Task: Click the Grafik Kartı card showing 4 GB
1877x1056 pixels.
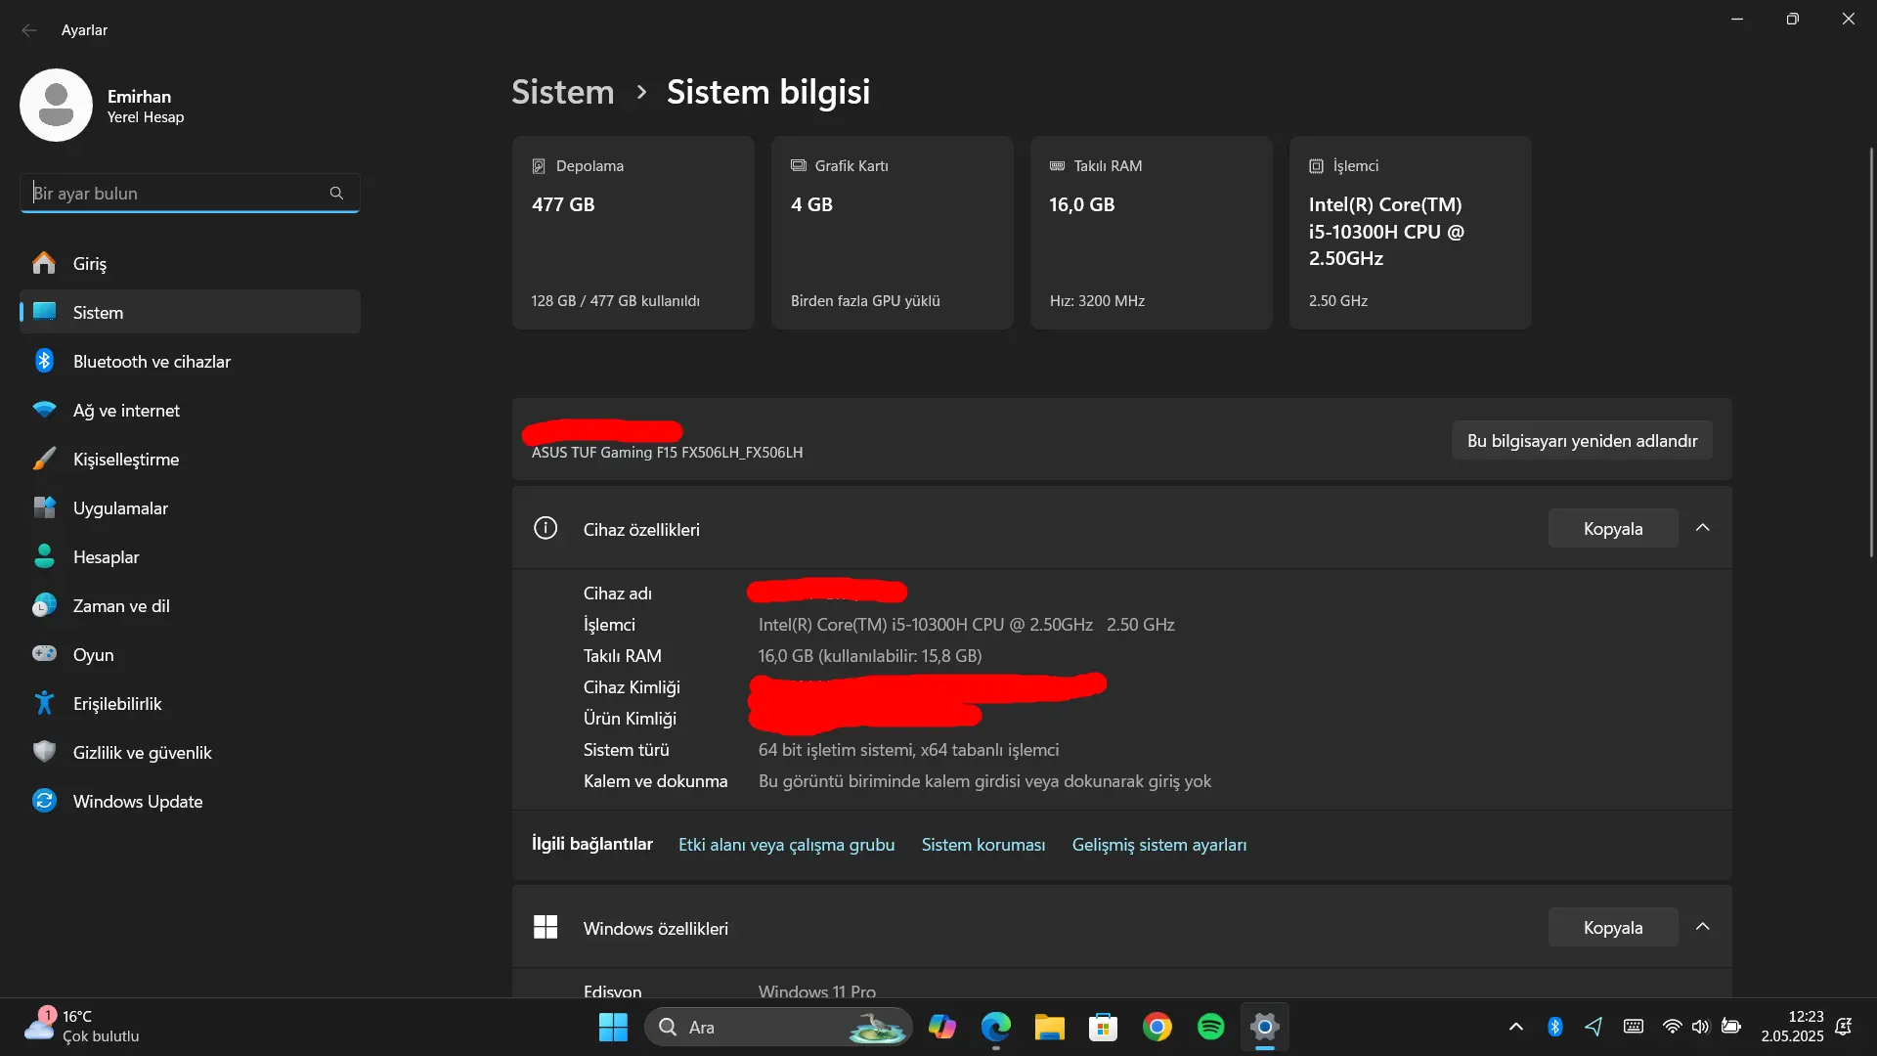Action: 892,233
